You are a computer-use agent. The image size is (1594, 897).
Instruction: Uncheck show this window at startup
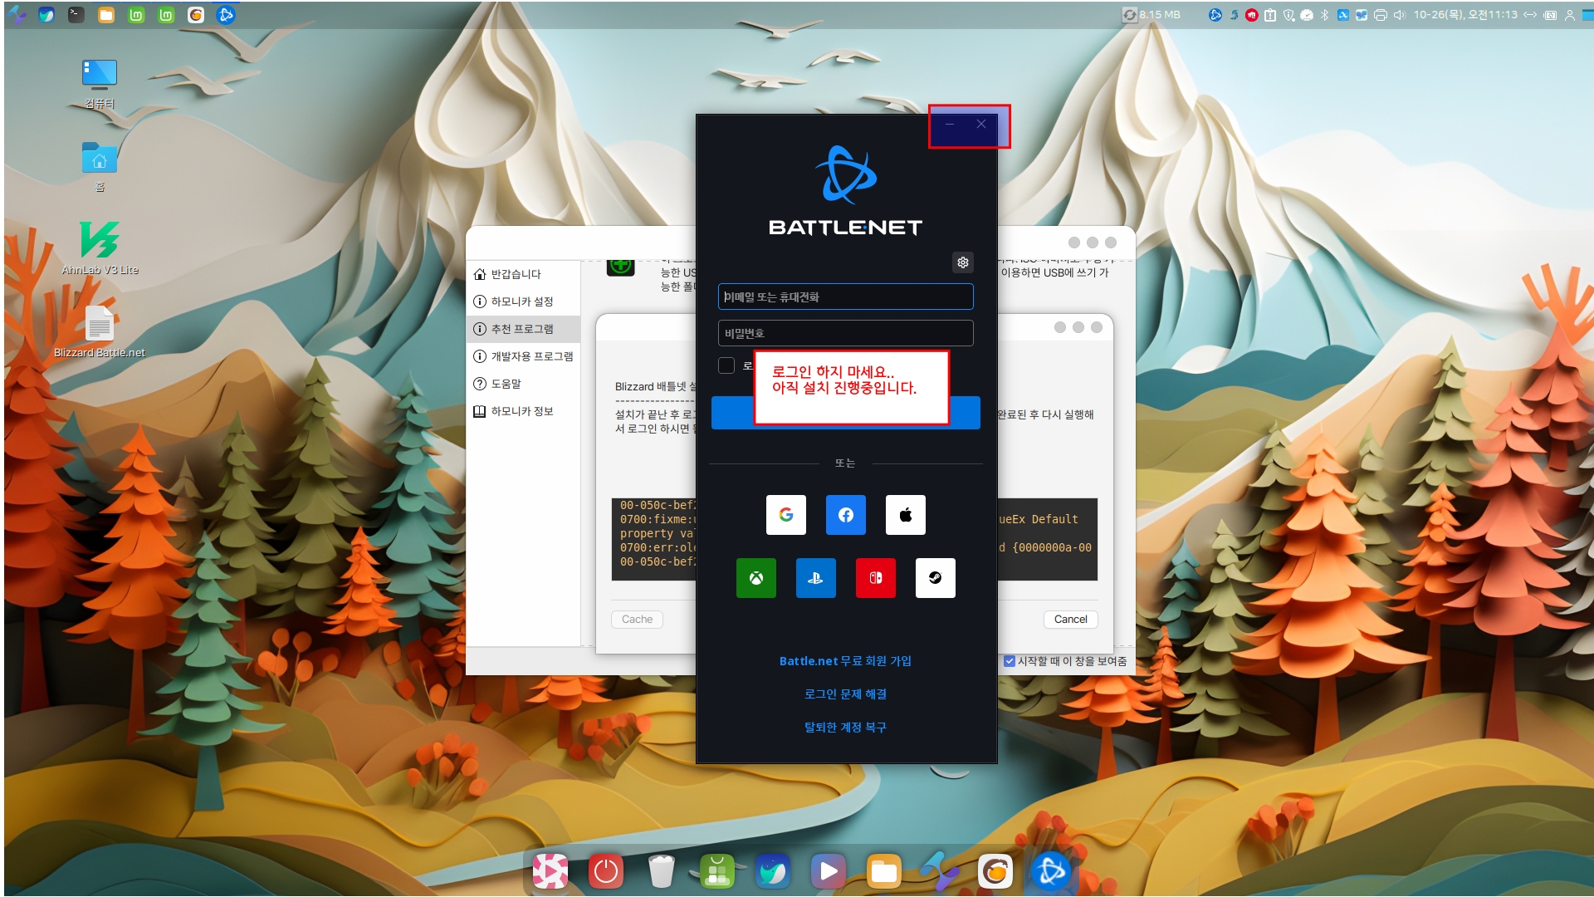[1010, 661]
